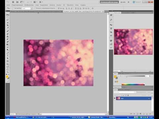The image size is (159, 119).
Task: Create a new group in Layers panel
Action: click(x=144, y=114)
